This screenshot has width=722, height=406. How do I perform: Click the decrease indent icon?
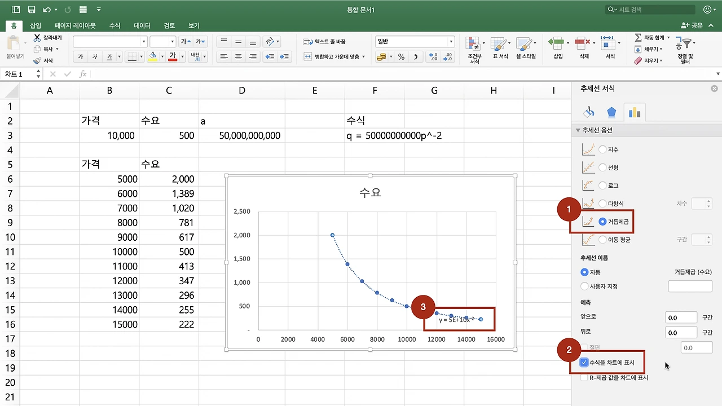point(270,56)
